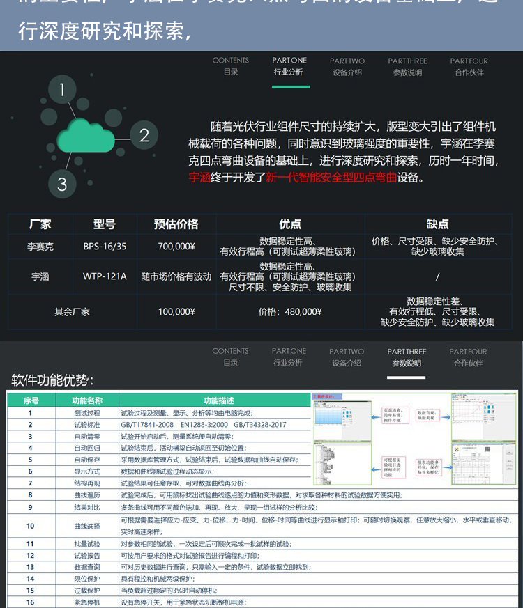Click the 结果对比 function name

pos(87,507)
